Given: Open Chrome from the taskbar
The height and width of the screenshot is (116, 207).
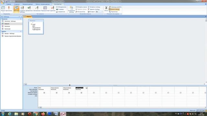Looking at the screenshot, I should click(x=36, y=114).
